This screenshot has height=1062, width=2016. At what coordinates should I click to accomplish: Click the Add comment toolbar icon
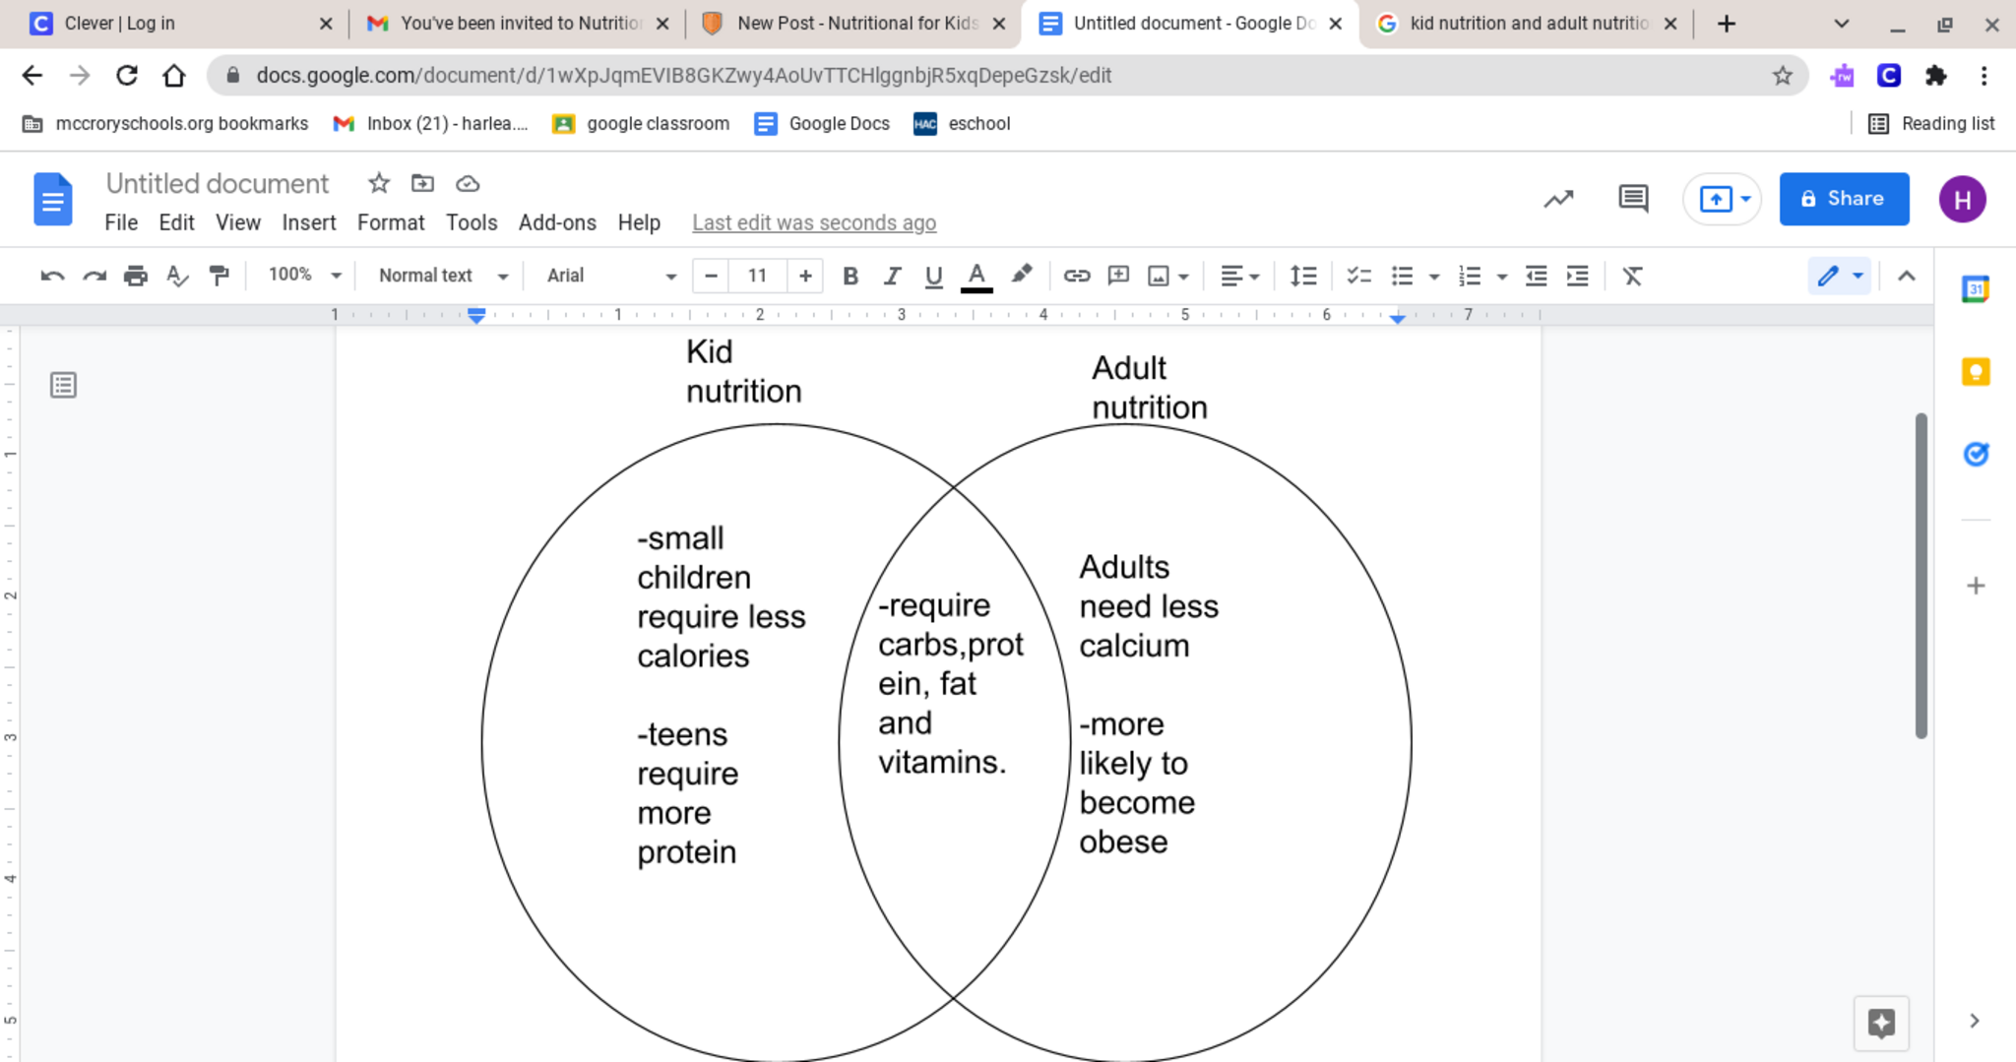click(x=1118, y=277)
